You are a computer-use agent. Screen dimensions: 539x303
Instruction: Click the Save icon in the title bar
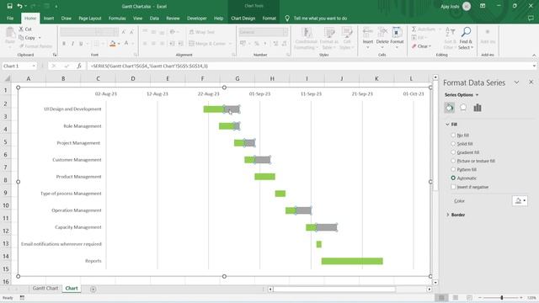[9, 6]
